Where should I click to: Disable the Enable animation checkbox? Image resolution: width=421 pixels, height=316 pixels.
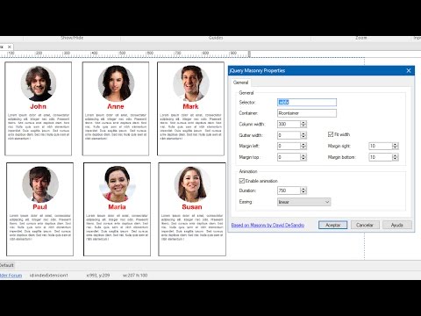point(242,181)
